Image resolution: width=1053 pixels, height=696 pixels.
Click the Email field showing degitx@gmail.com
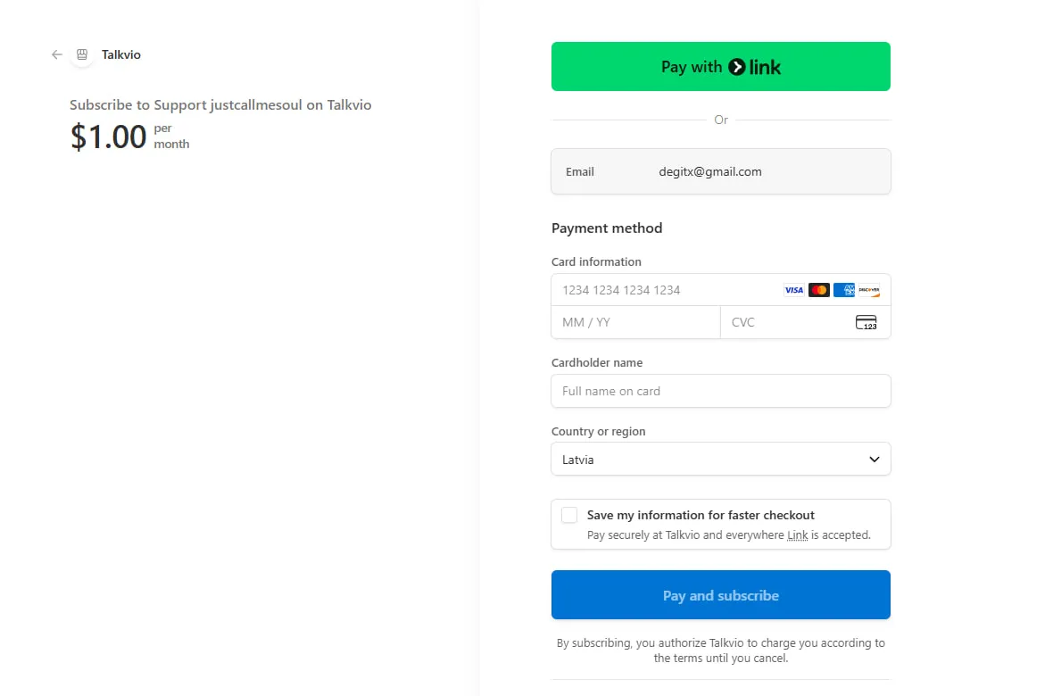point(720,172)
